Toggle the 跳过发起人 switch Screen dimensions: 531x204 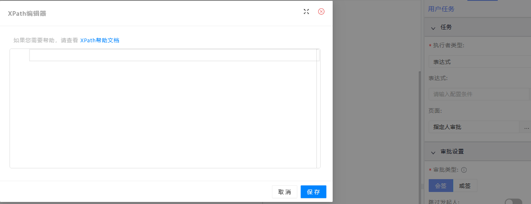coord(513,202)
